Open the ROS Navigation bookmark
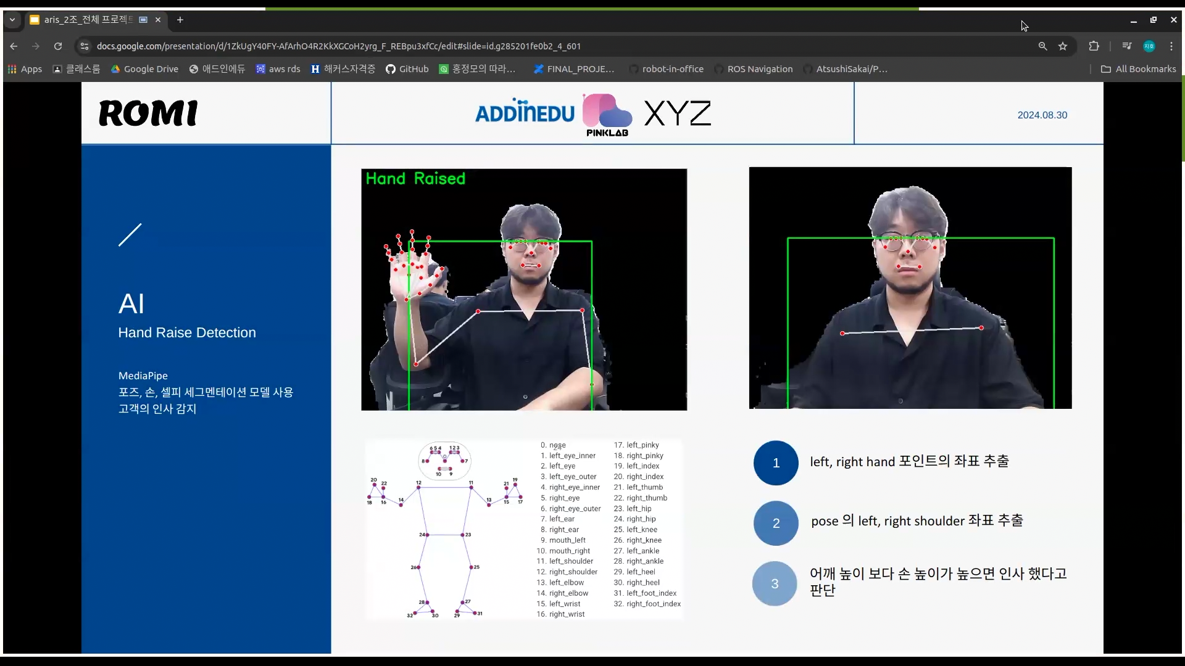Screen dimensions: 1185x666 coord(753,69)
